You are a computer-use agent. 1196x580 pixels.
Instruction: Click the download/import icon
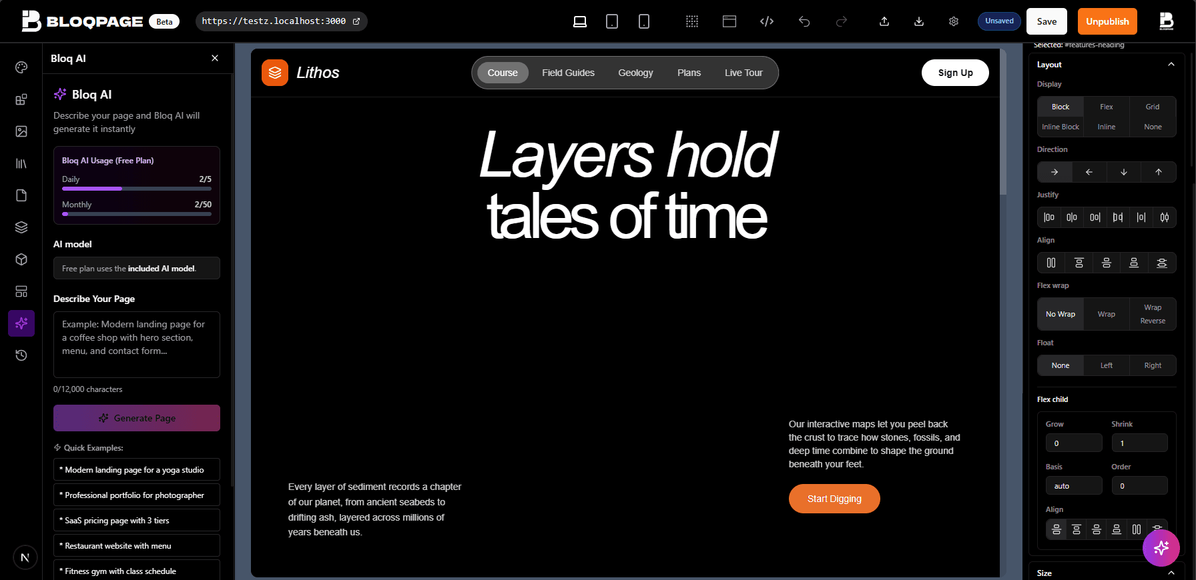919,21
